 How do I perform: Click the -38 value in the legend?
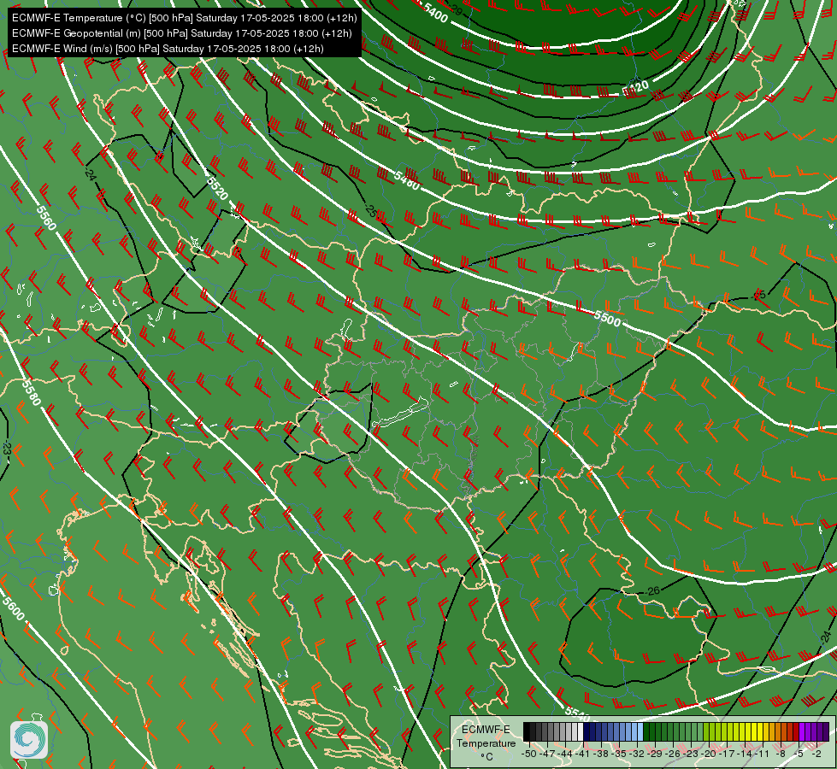(x=600, y=754)
